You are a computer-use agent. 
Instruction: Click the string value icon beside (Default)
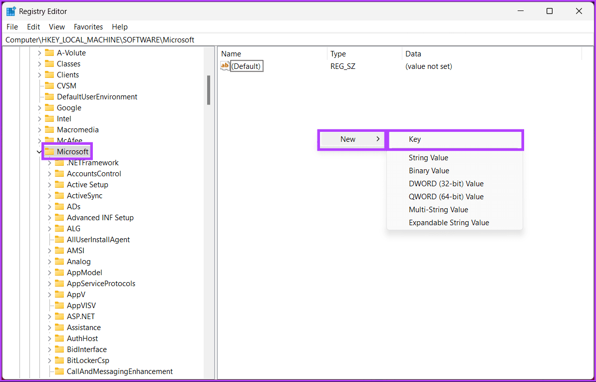(225, 66)
